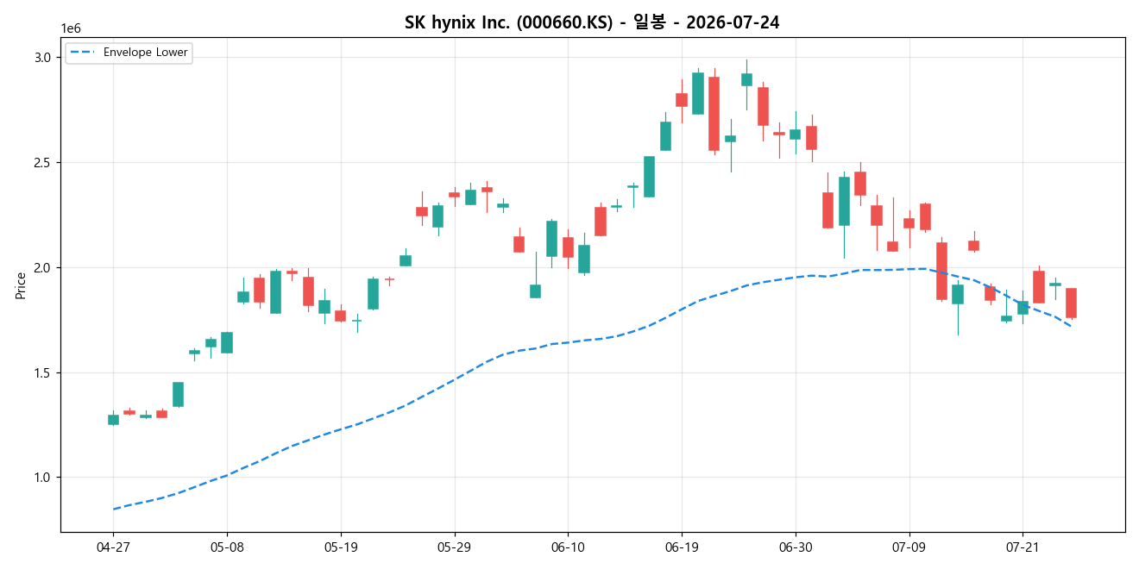Click the 05-29 date tick label
This screenshot has width=1139, height=569.
455,547
